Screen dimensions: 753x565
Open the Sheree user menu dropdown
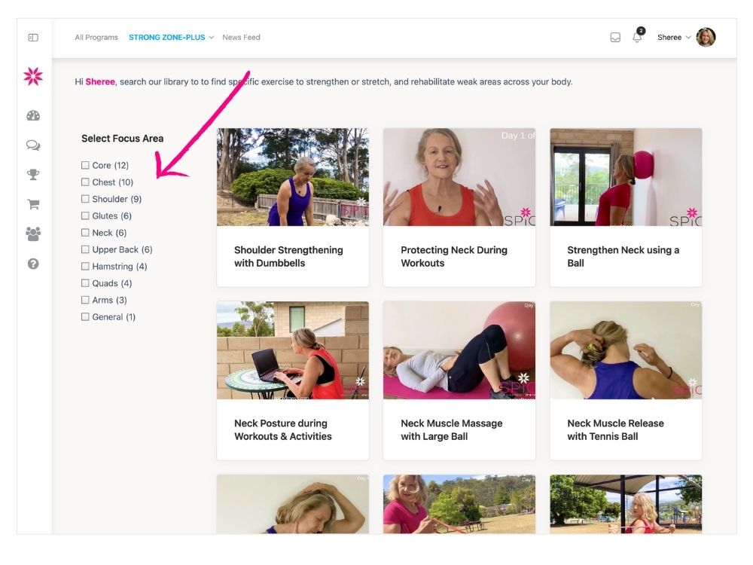(674, 38)
